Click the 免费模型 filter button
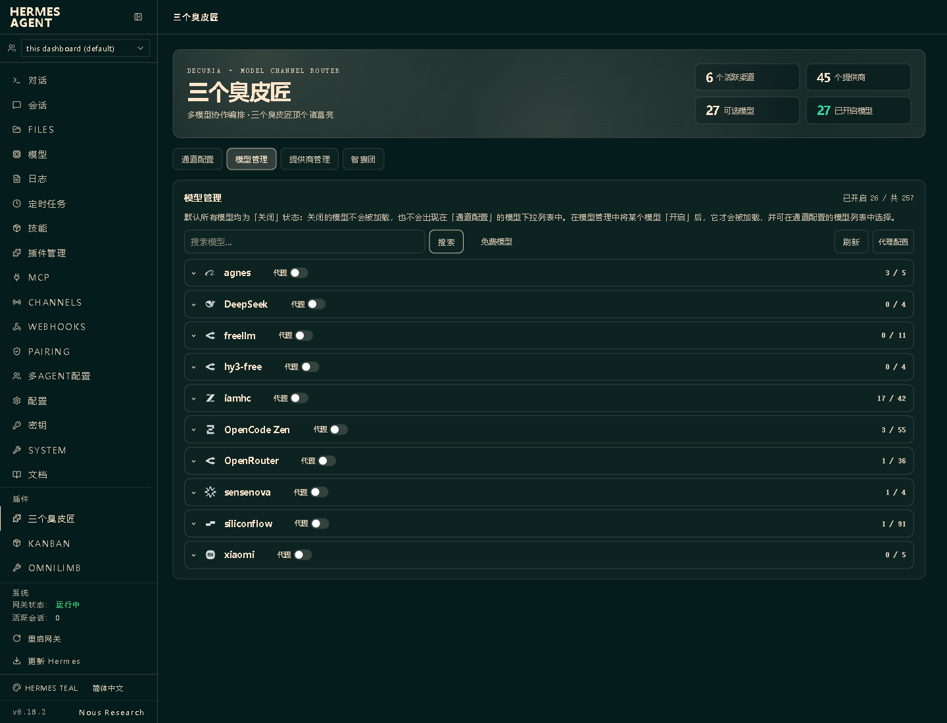The image size is (947, 723). click(497, 242)
